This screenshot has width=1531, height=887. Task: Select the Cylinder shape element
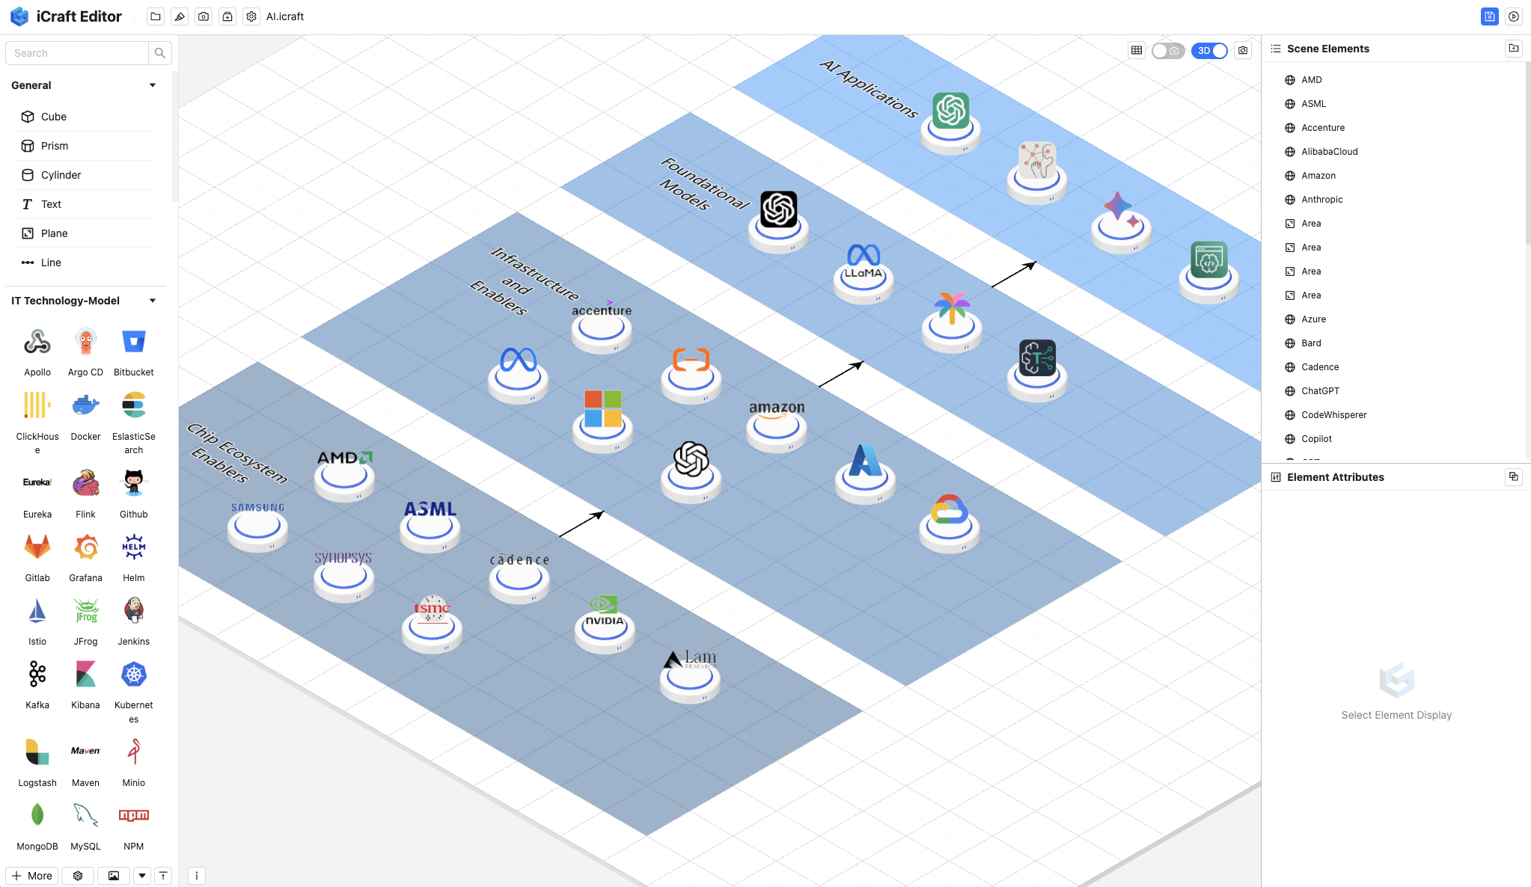click(60, 174)
